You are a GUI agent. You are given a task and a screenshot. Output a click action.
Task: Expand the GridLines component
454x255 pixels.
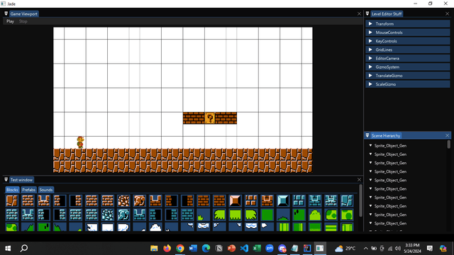[408, 50]
